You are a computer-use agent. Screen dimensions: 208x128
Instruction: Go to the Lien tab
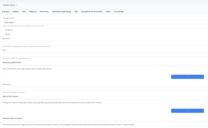tap(24, 11)
